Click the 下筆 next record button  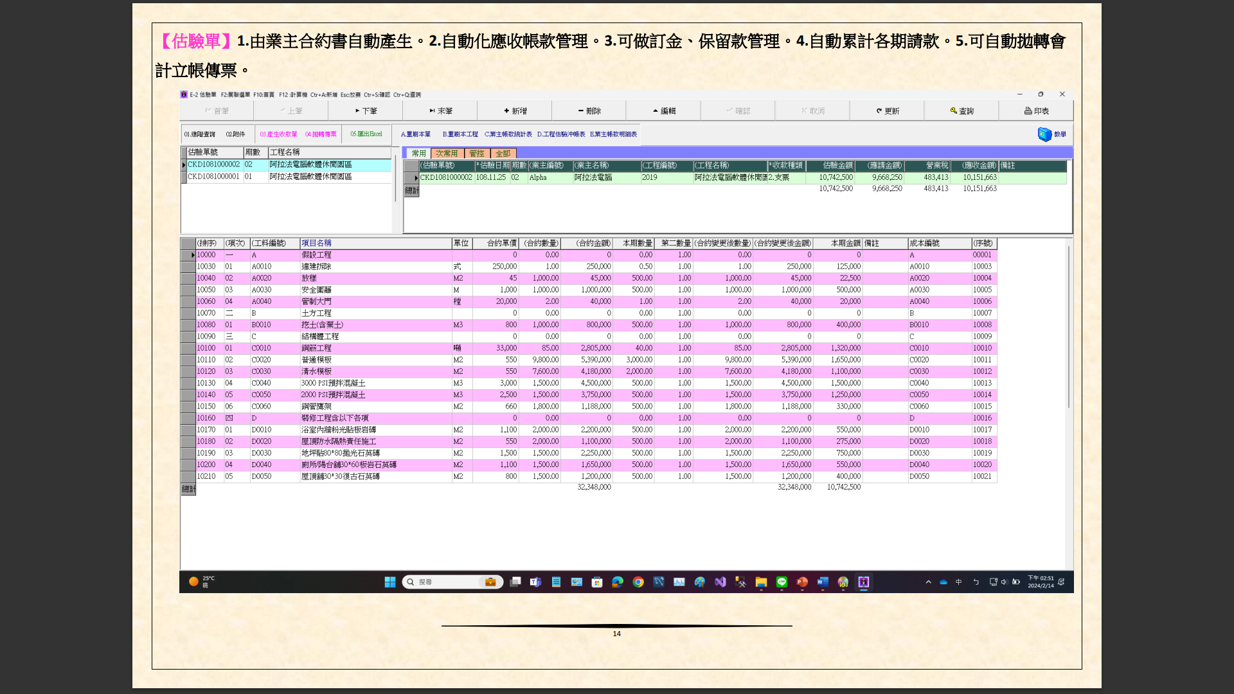coord(366,111)
